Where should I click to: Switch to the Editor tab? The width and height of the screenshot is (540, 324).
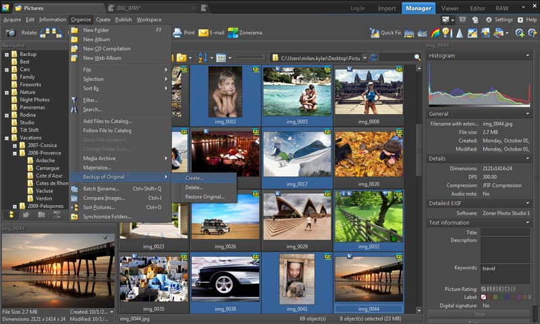coord(477,8)
